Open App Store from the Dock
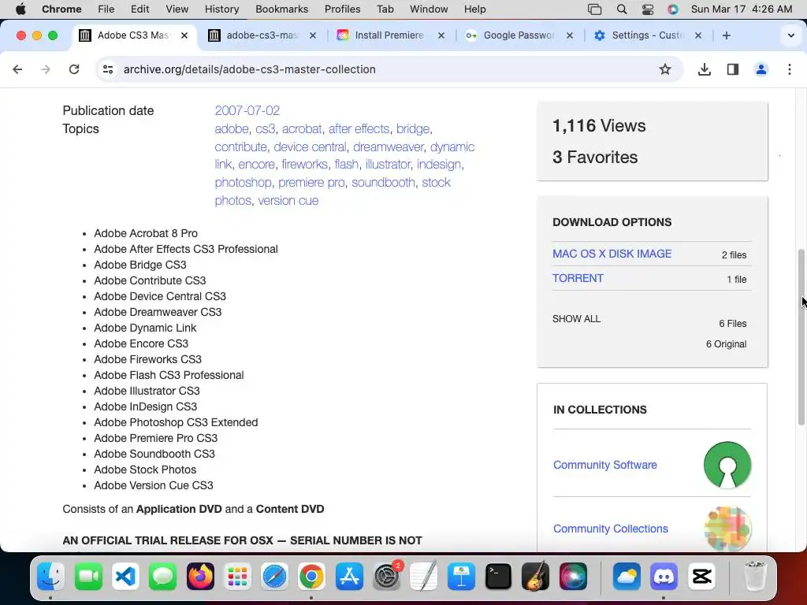Image resolution: width=807 pixels, height=605 pixels. (349, 576)
